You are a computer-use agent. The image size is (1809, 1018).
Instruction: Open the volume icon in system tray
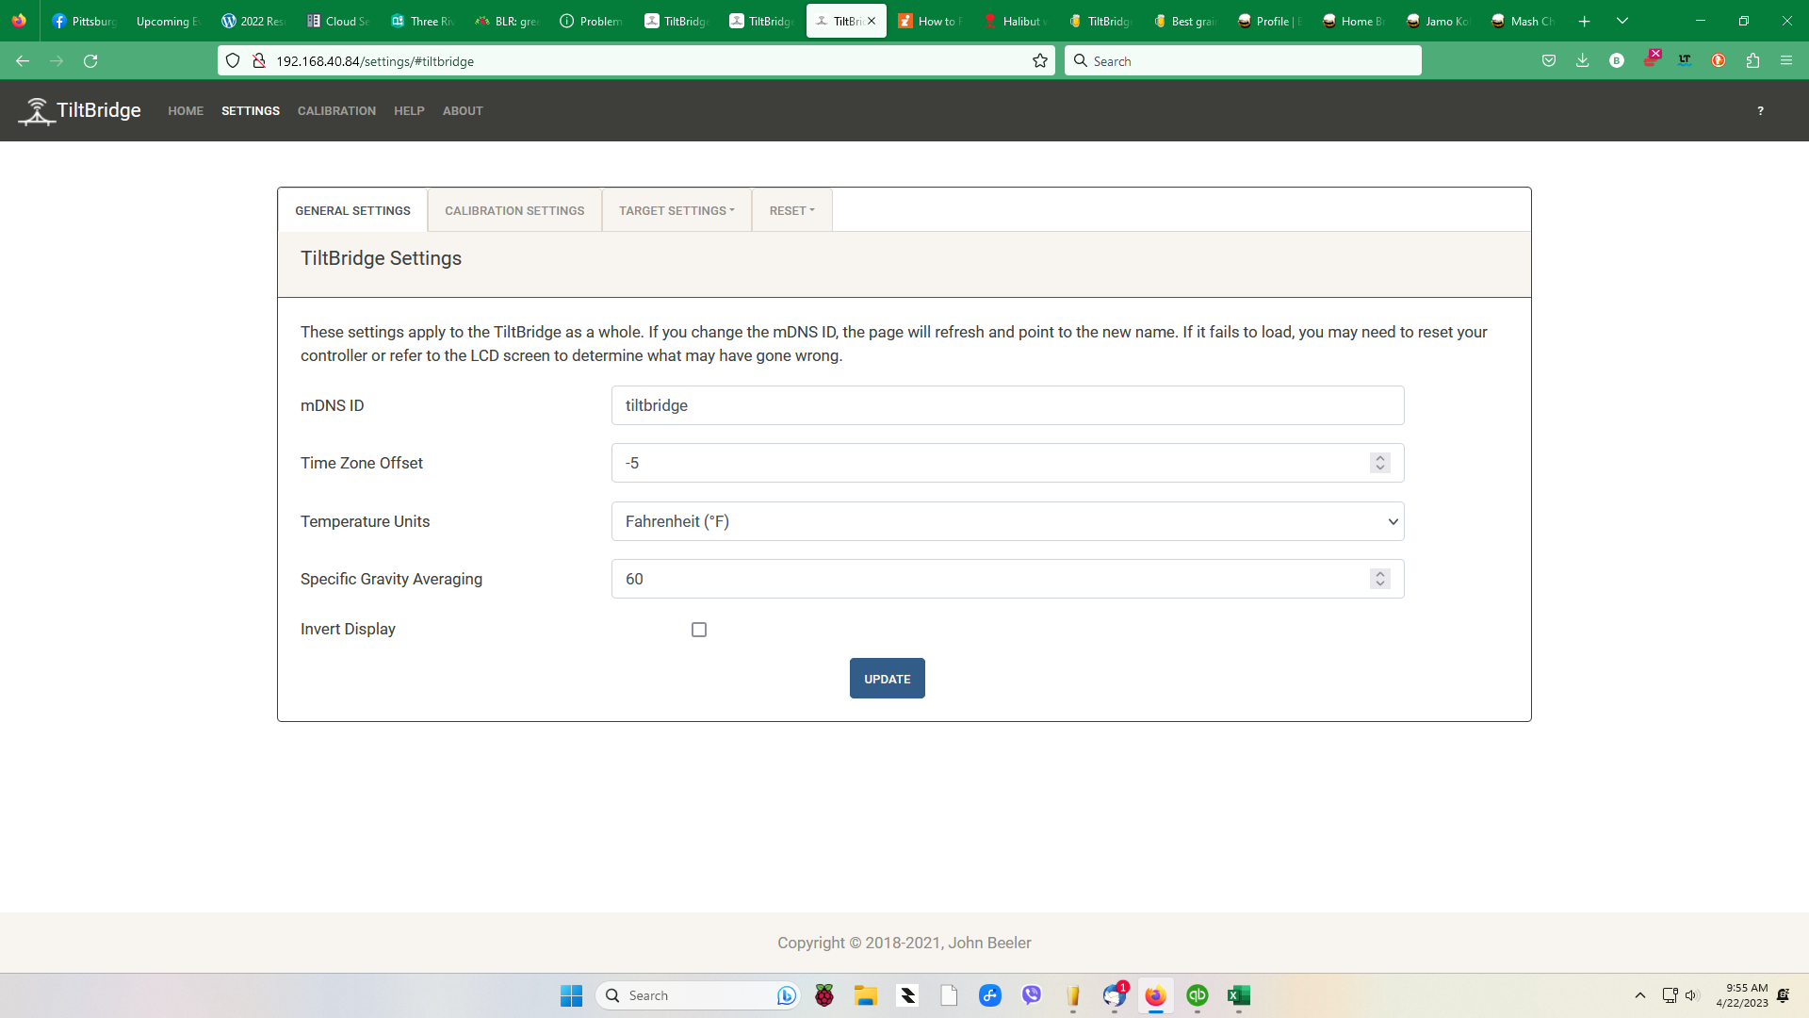(x=1691, y=995)
